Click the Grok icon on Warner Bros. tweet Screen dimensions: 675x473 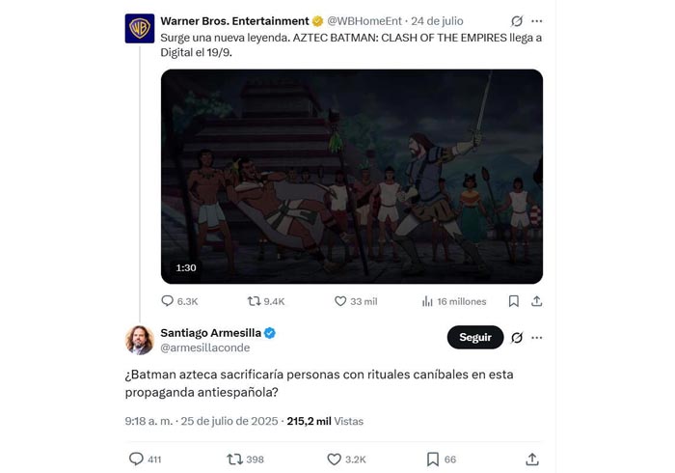[517, 21]
